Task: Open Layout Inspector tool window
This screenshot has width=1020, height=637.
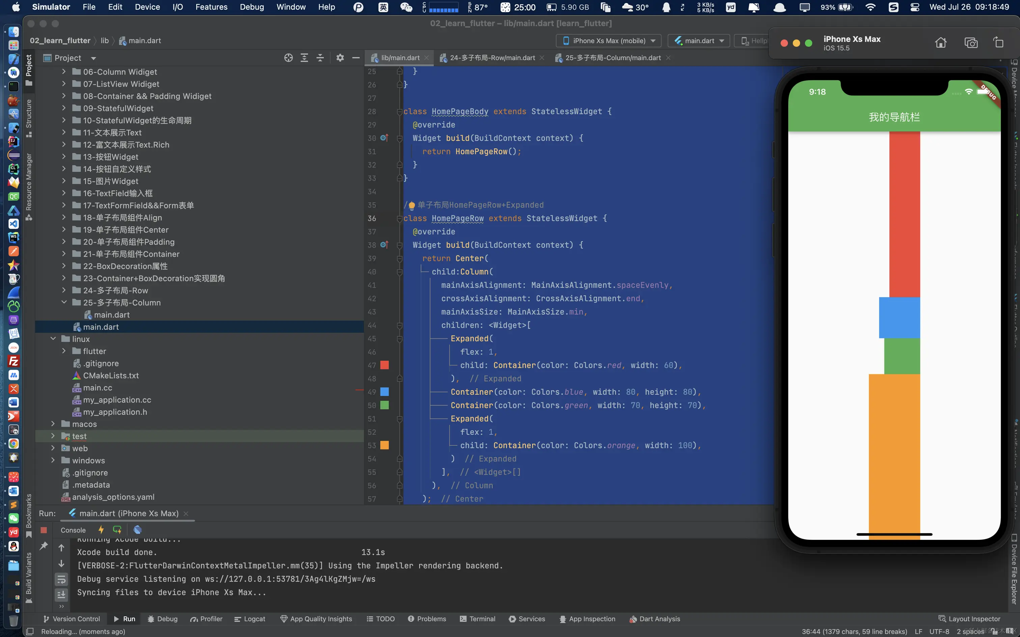Action: pos(969,619)
